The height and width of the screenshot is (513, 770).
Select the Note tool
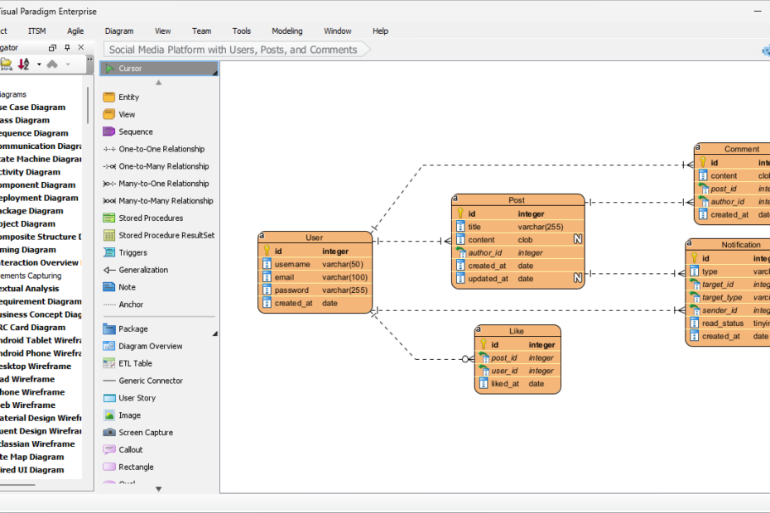(x=126, y=287)
